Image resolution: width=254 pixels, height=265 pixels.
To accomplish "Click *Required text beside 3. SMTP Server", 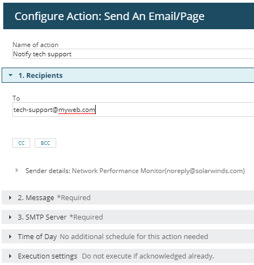I will pos(86,217).
